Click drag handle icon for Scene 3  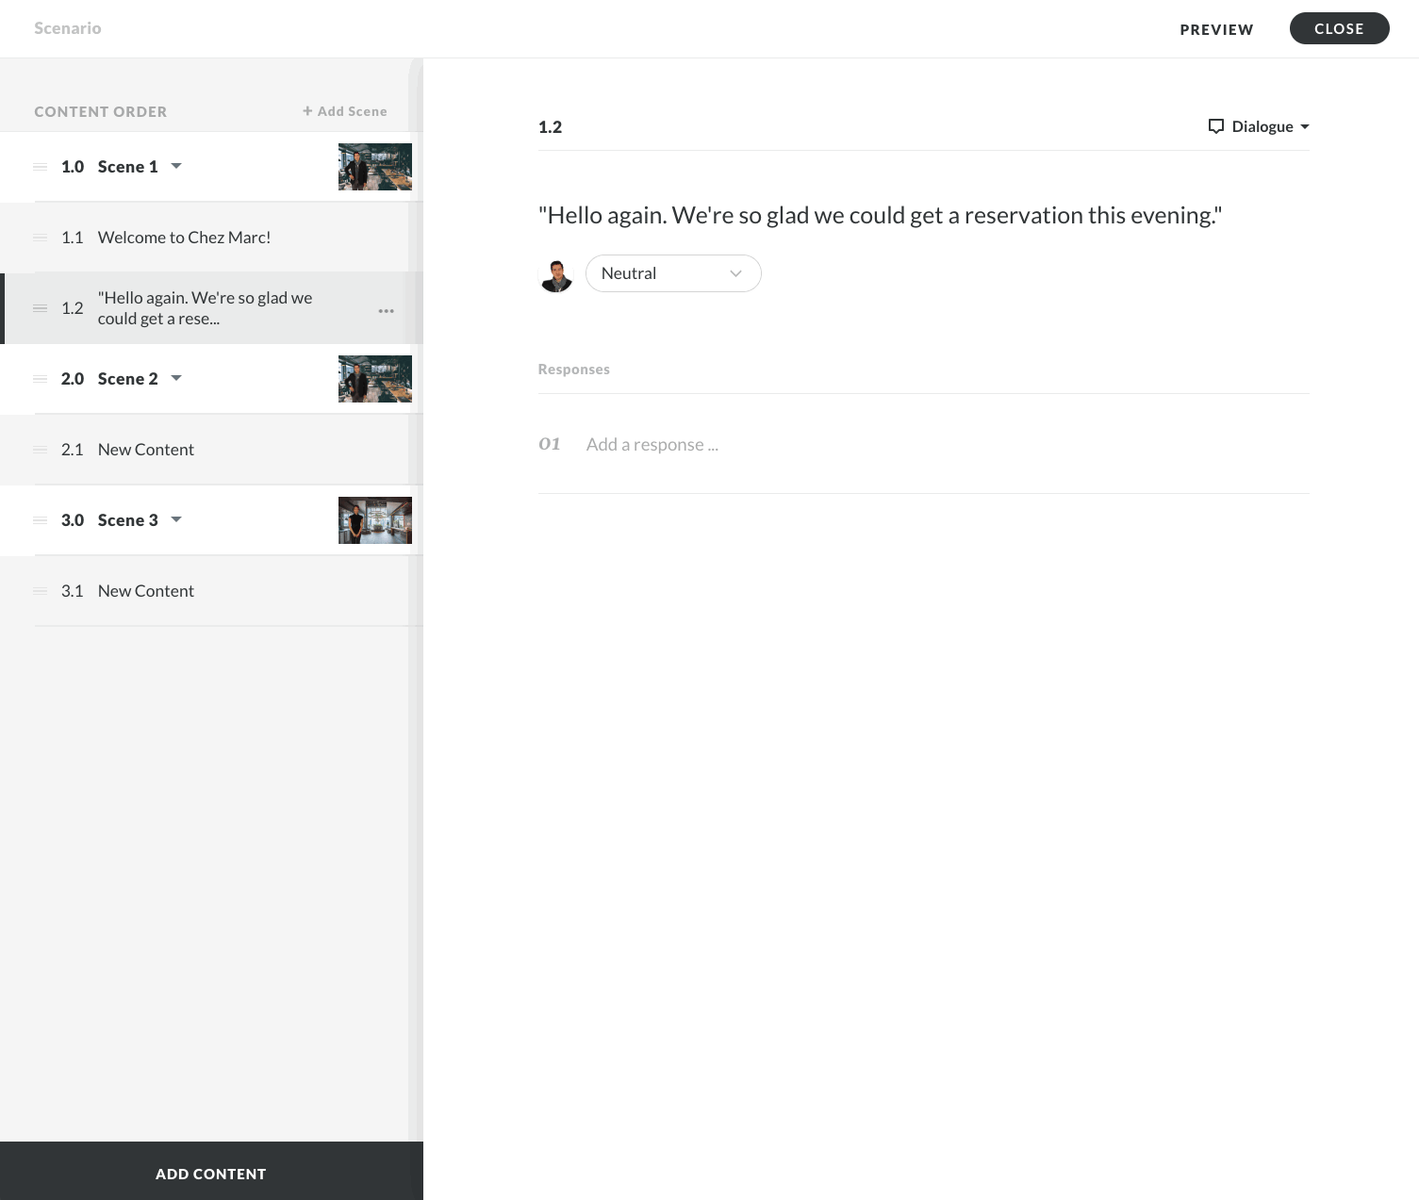(x=41, y=520)
